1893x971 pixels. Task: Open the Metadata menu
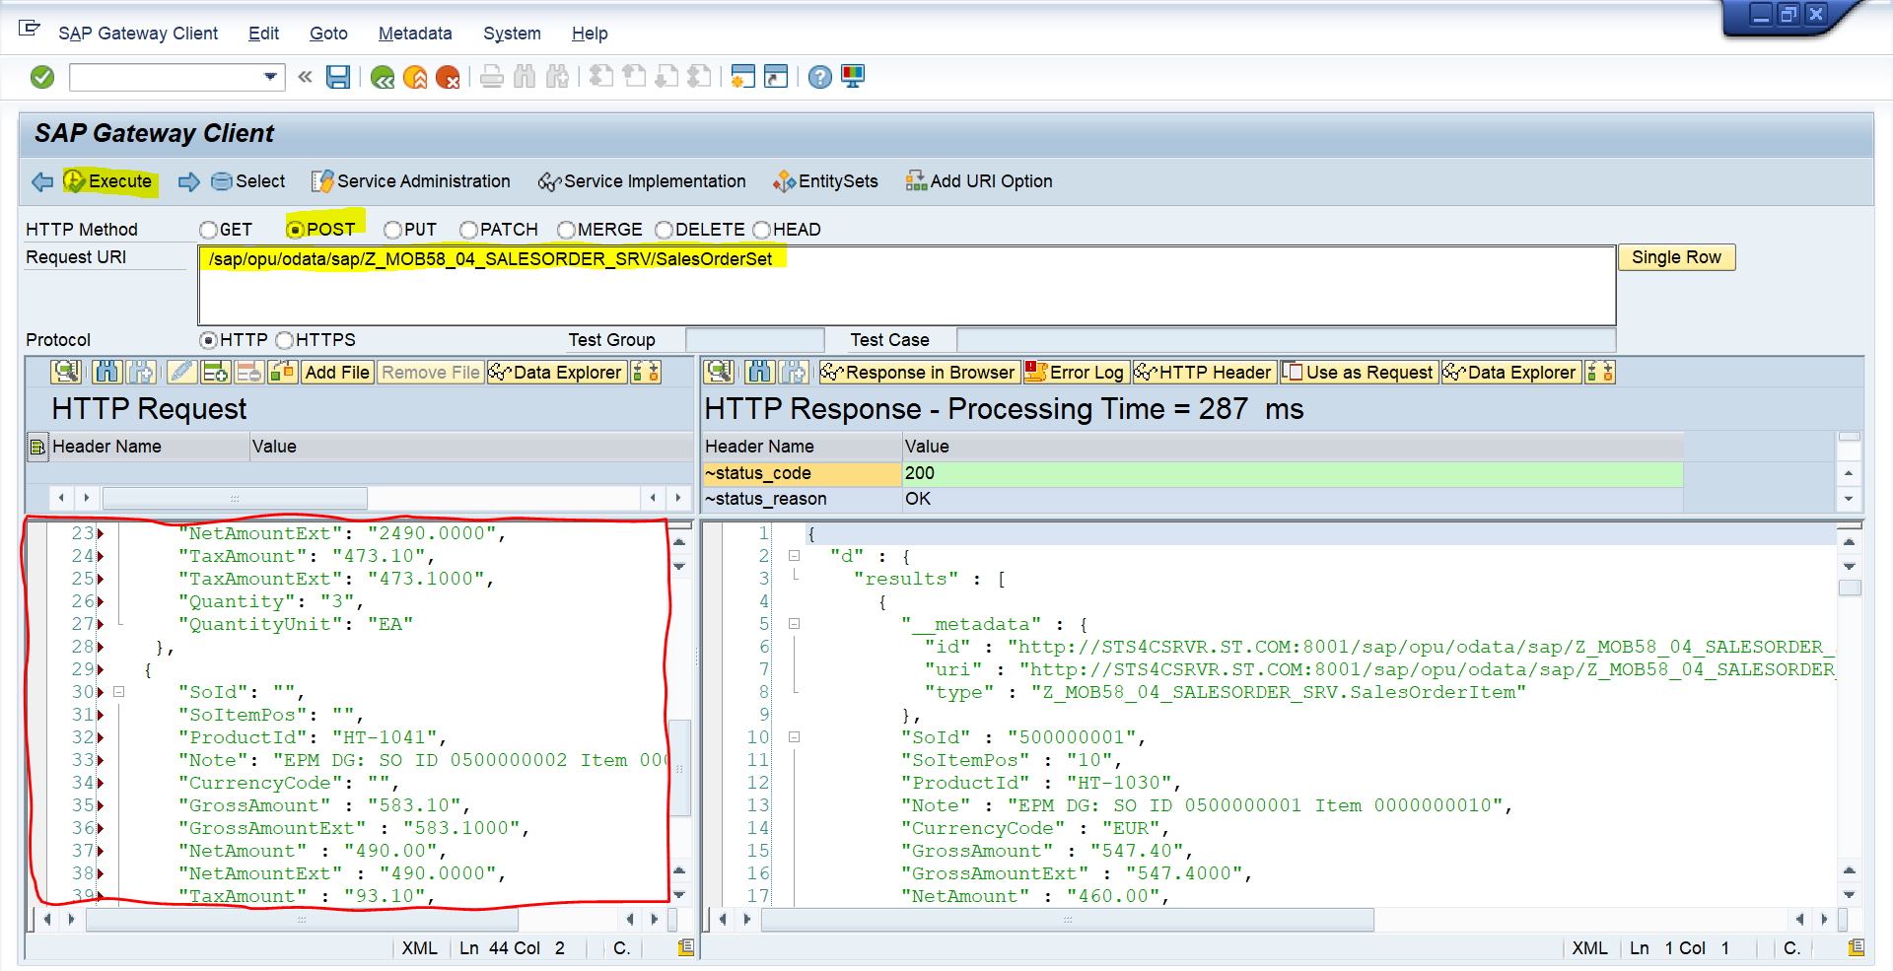tap(414, 34)
